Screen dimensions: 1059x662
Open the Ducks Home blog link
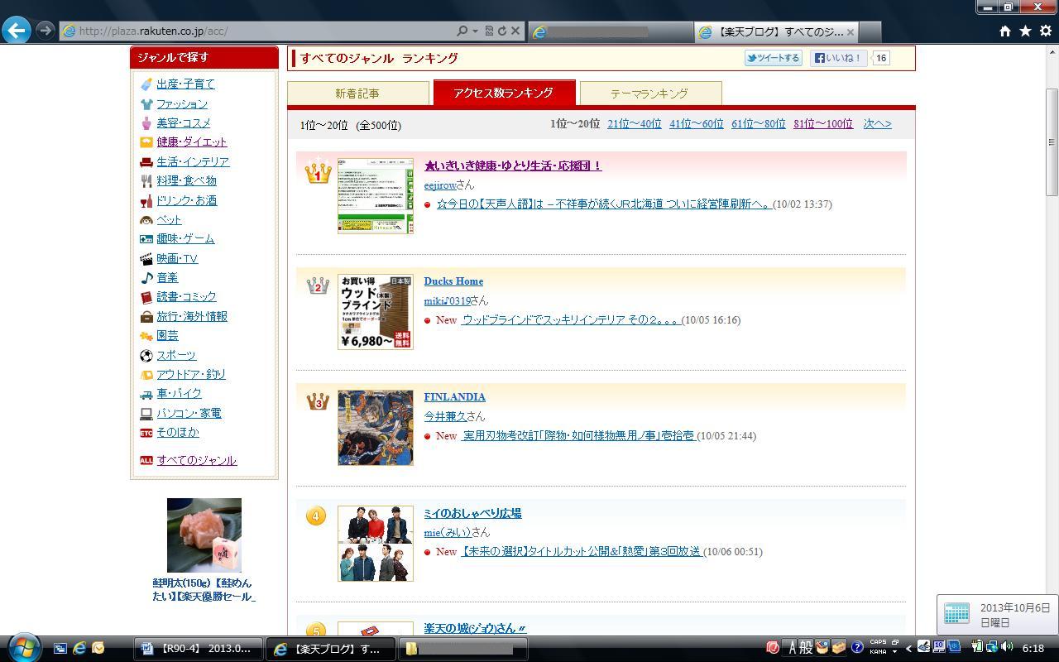(x=453, y=281)
